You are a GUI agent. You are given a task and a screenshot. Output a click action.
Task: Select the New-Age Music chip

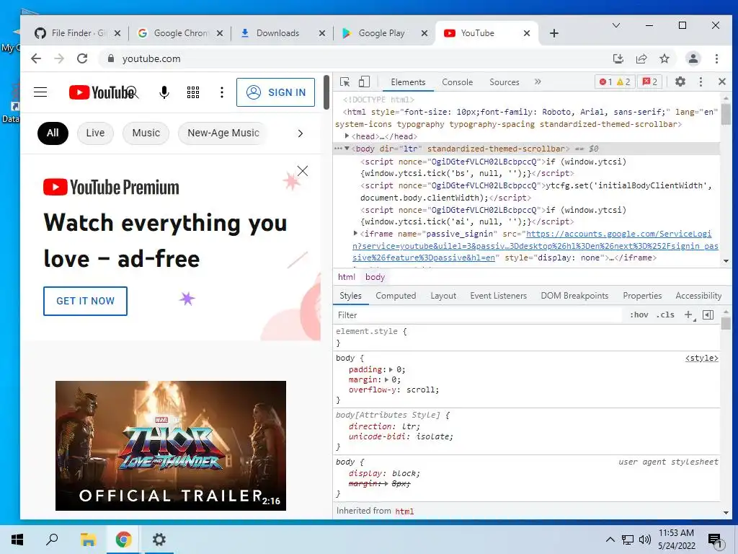223,133
